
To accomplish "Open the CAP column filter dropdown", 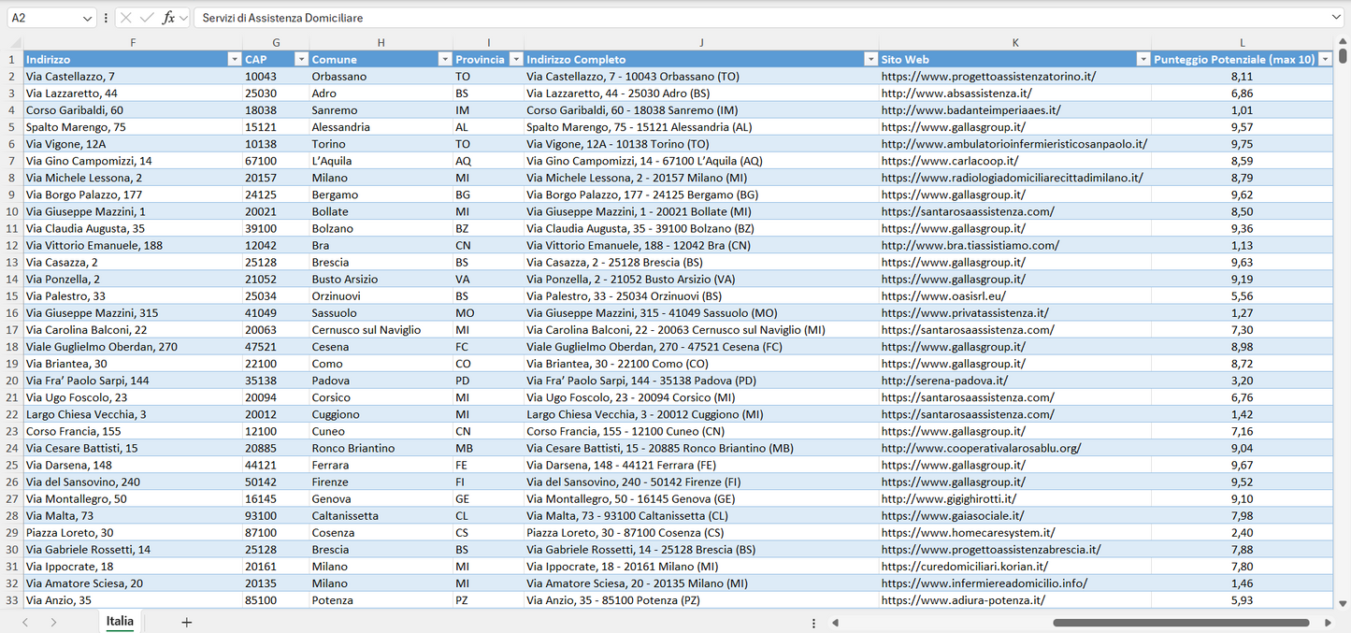I will pos(301,59).
